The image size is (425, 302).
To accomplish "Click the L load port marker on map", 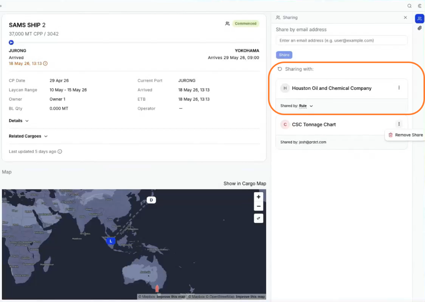I will [x=111, y=241].
